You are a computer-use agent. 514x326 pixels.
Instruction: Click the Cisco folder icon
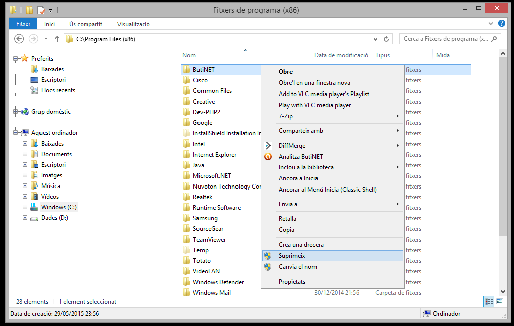186,80
